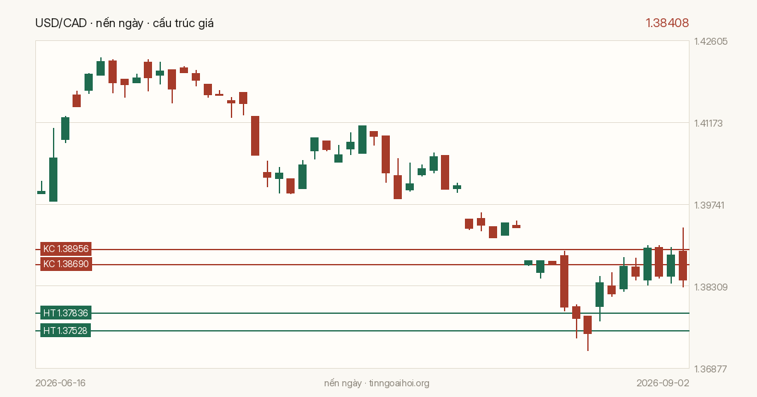
Task: Click the KC 1.38956 resistance label
Action: 66,250
